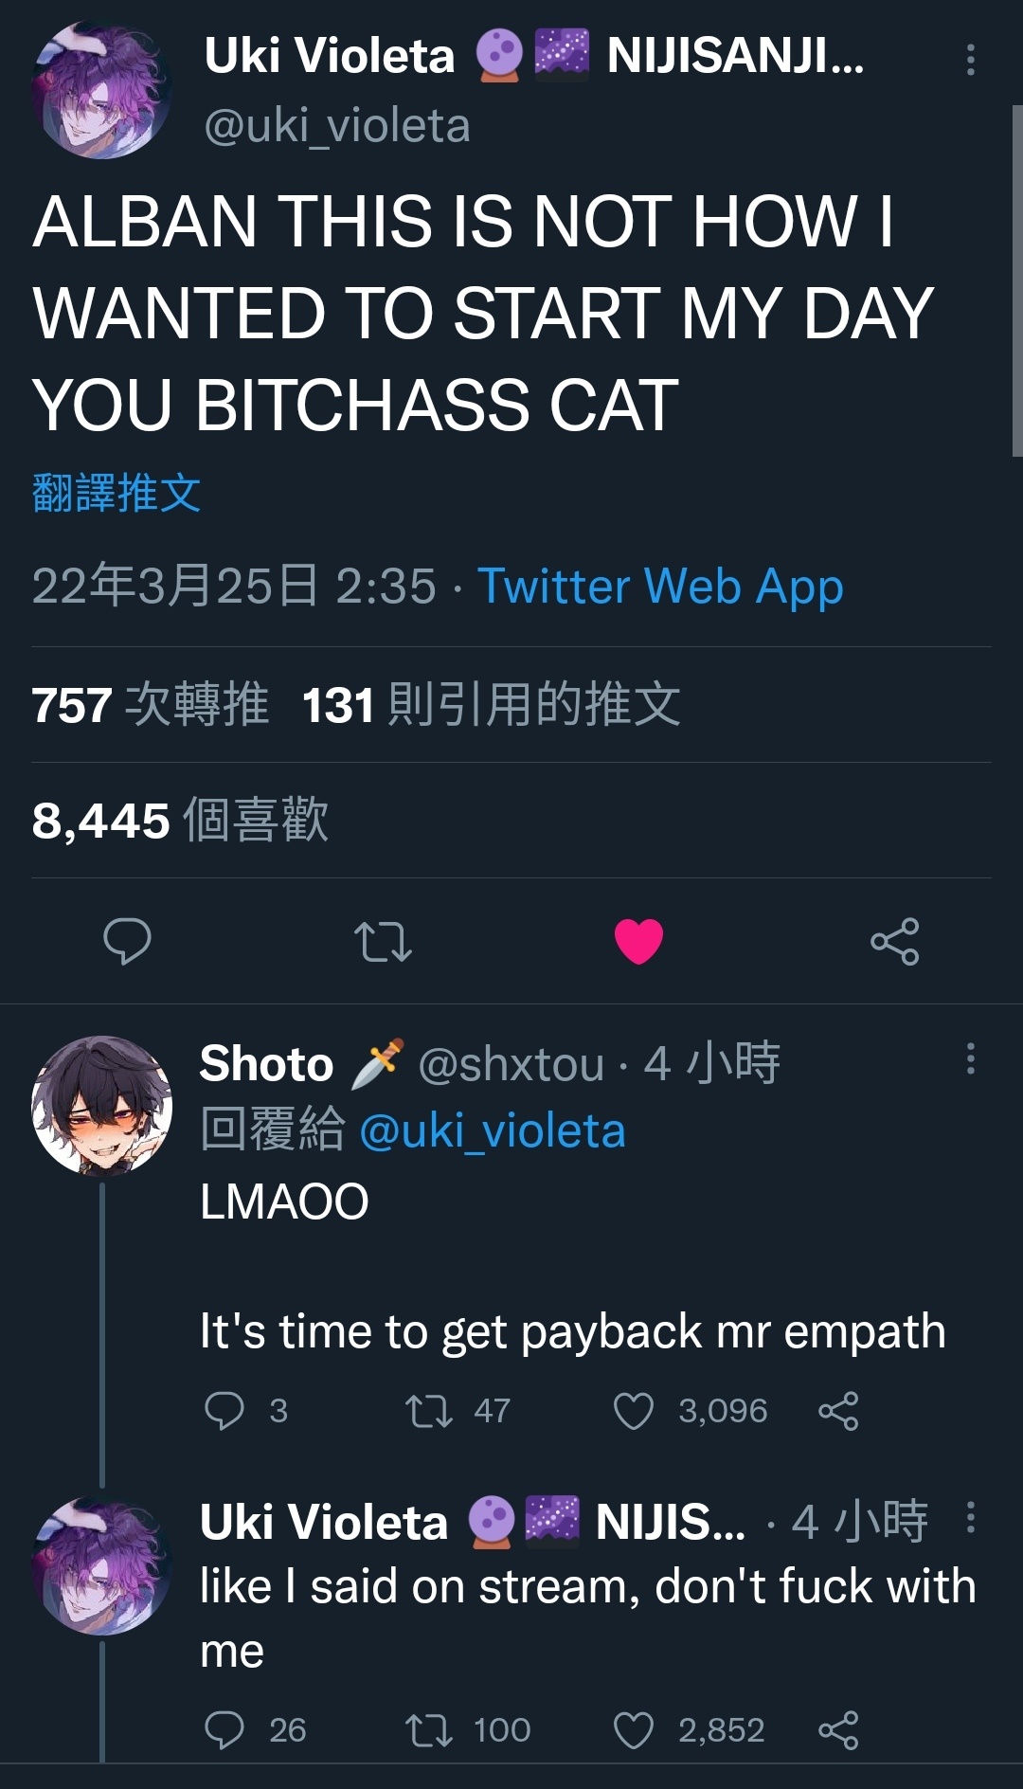Image resolution: width=1023 pixels, height=1789 pixels.
Task: Share Shoto's reply tweet
Action: click(838, 1410)
